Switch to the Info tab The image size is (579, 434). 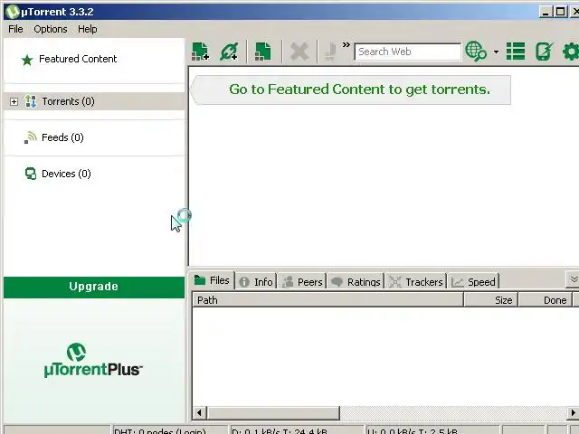pyautogui.click(x=256, y=282)
